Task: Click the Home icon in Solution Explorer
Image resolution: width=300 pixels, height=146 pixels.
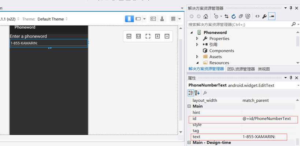Action: pyautogui.click(x=205, y=17)
